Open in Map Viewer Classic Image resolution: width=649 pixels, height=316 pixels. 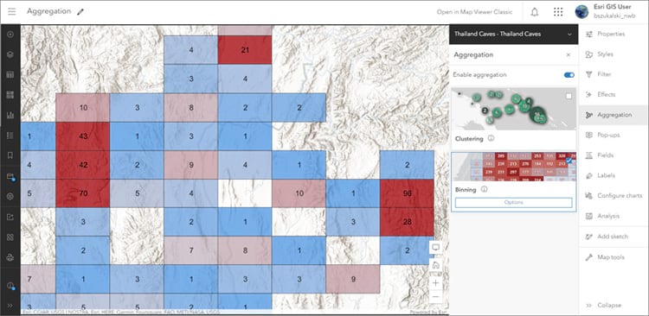point(474,12)
